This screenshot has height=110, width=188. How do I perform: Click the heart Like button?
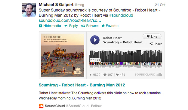152,36
